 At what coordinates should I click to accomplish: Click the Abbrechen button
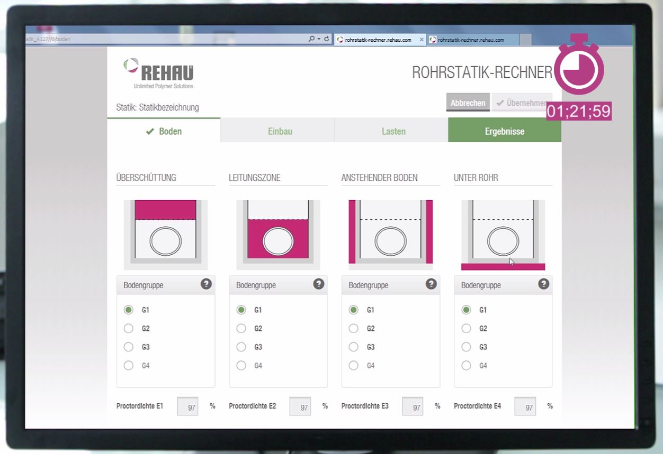click(x=468, y=103)
